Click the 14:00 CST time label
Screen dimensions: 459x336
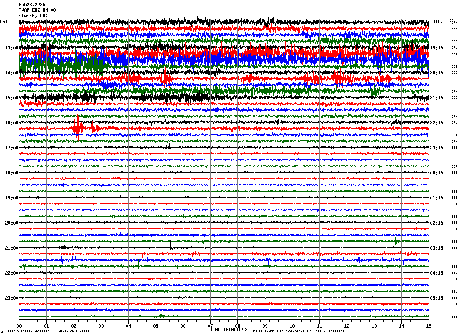point(12,73)
